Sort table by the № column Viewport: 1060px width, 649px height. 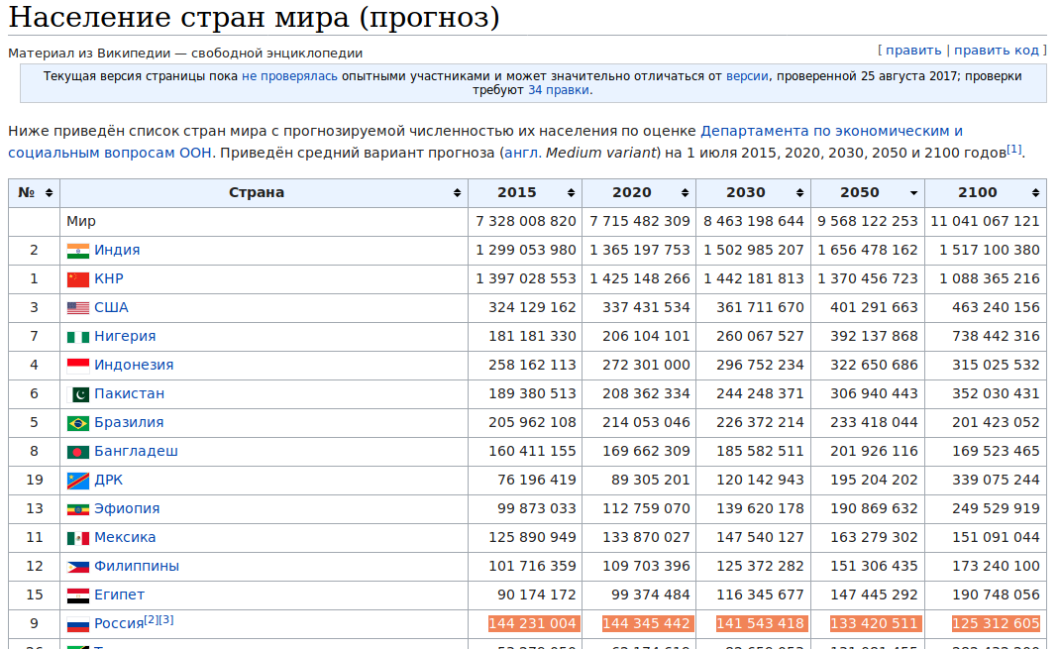49,193
